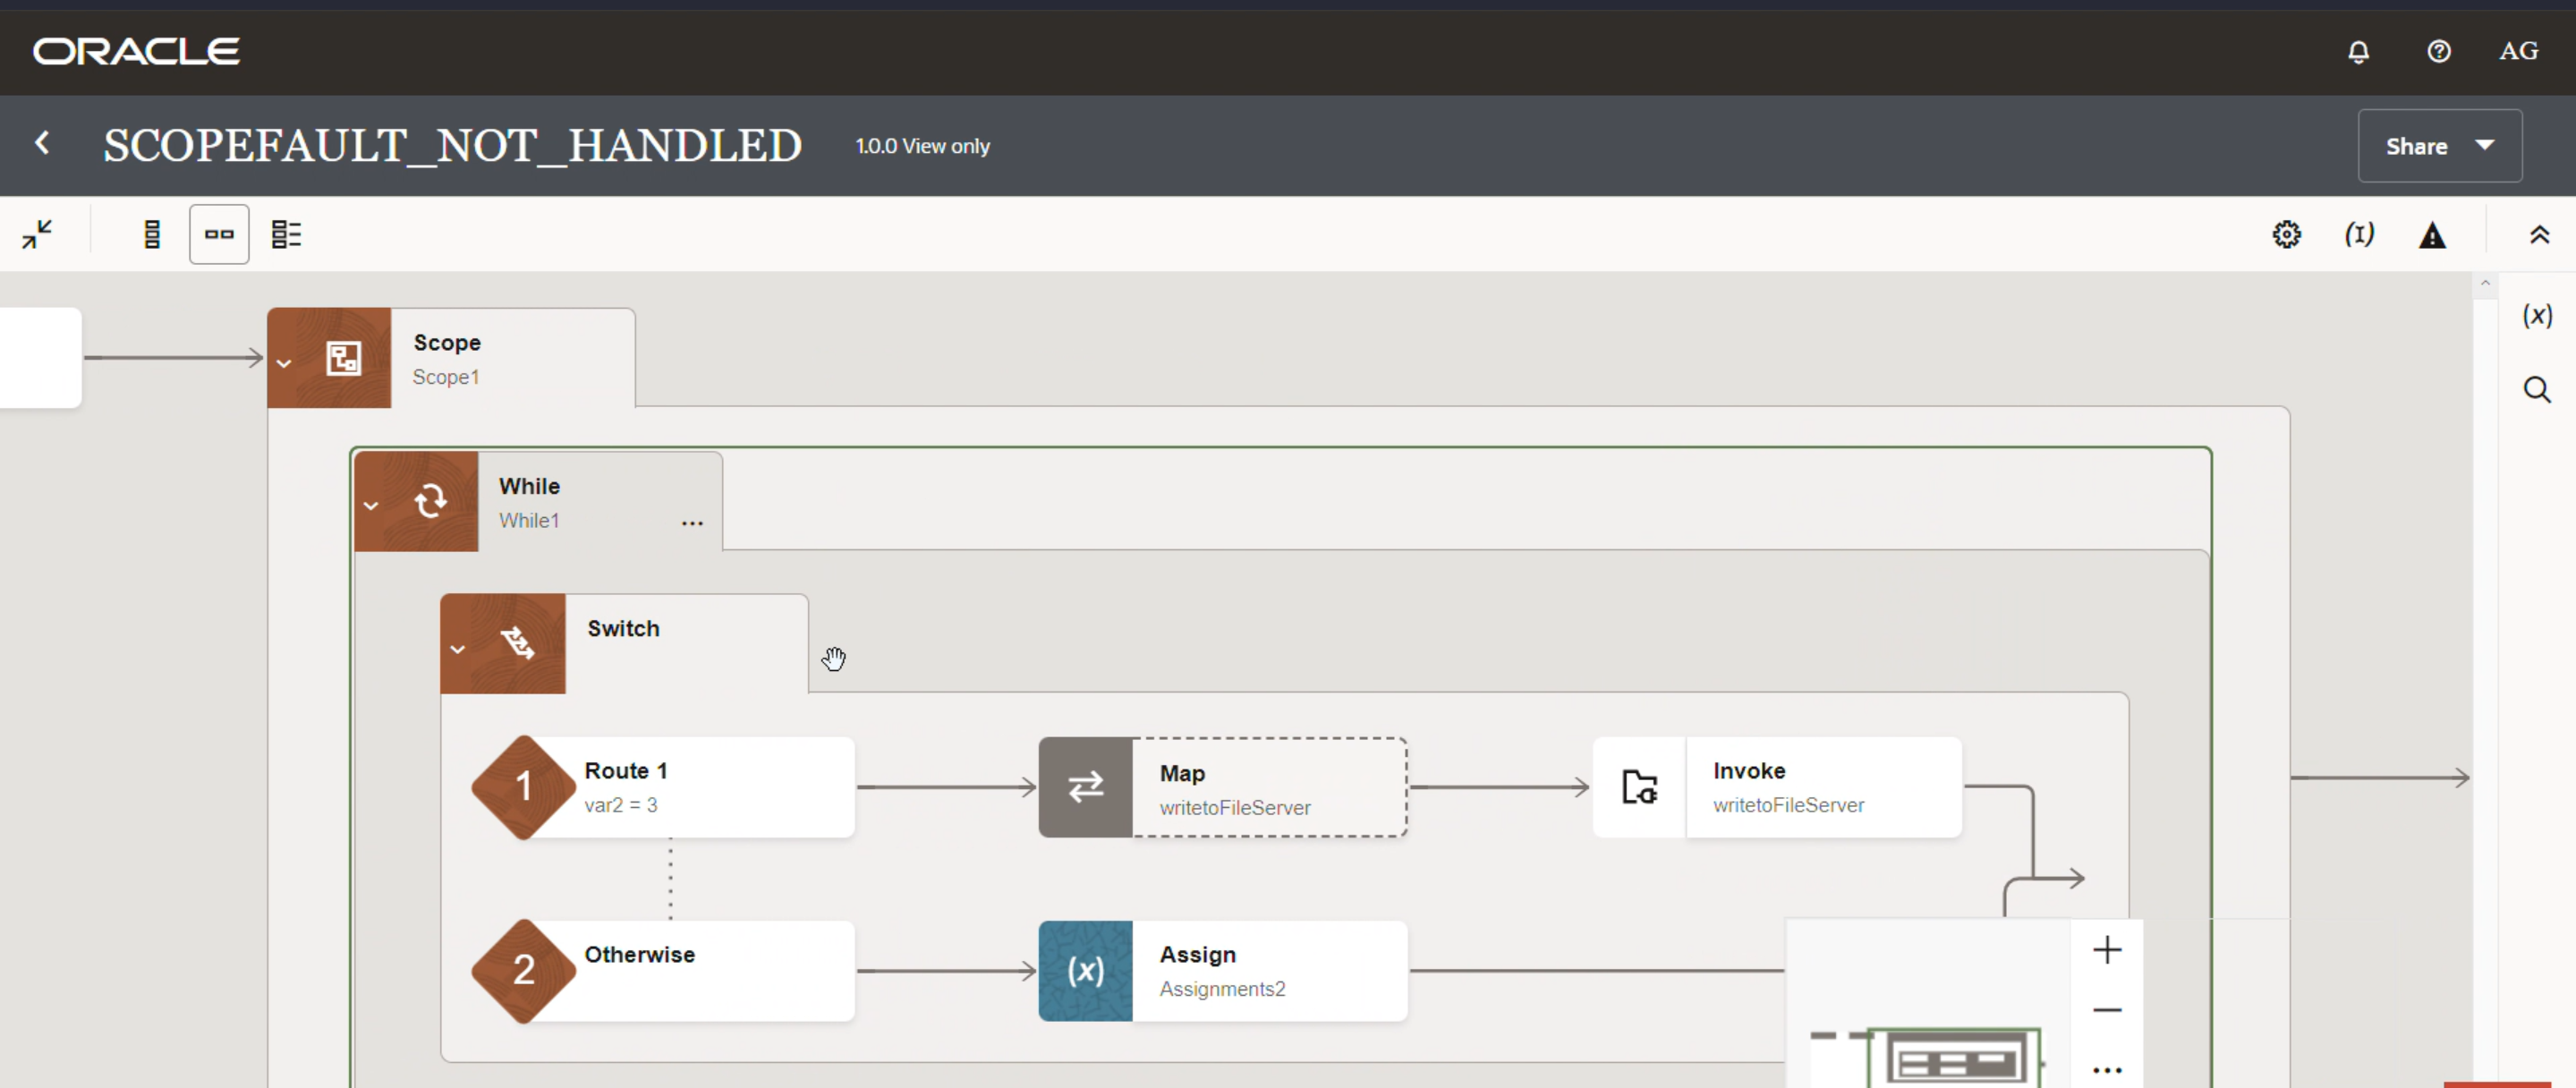Navigate back using the back arrow

pyautogui.click(x=42, y=144)
